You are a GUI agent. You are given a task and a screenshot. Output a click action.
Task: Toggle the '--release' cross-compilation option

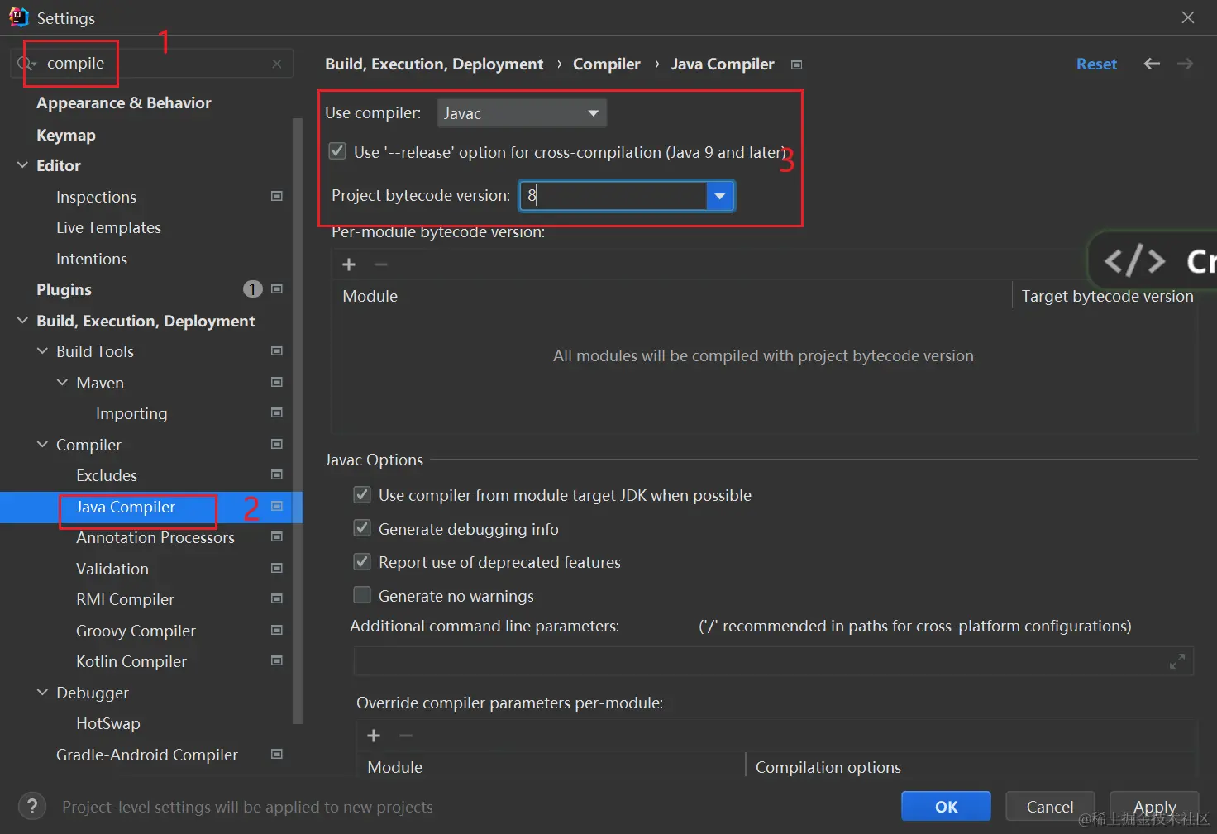[337, 151]
